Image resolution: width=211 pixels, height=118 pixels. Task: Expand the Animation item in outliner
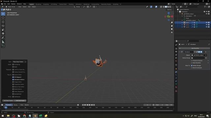point(182,16)
